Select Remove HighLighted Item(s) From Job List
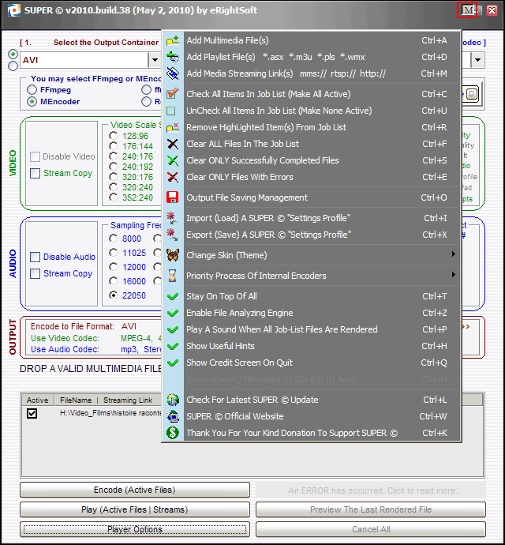The width and height of the screenshot is (505, 545). [x=312, y=127]
